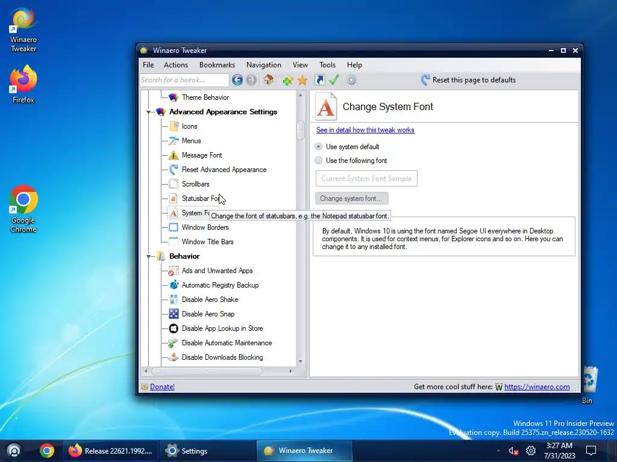This screenshot has width=617, height=462.
Task: Open the Help menu
Action: 354,65
